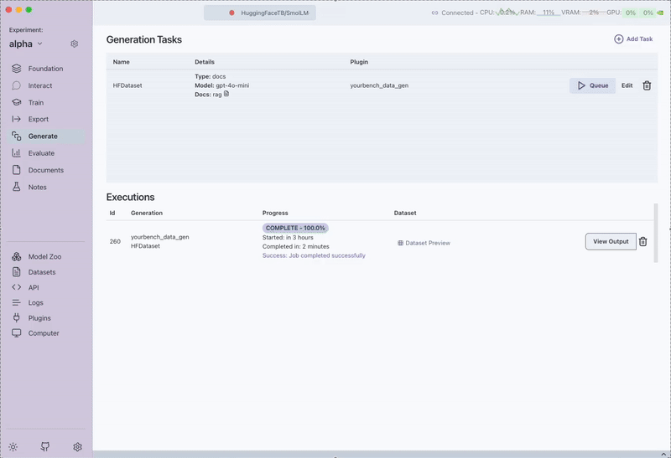
Task: Click the red stop-model indicator icon
Action: (231, 13)
